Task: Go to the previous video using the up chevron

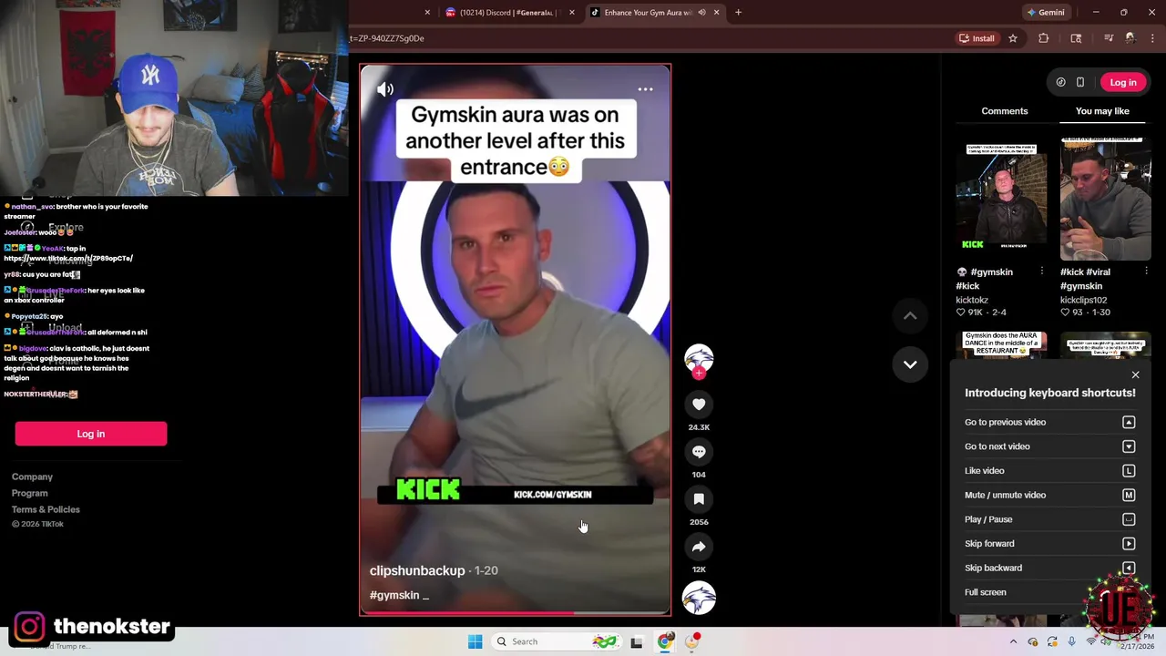Action: pyautogui.click(x=910, y=316)
